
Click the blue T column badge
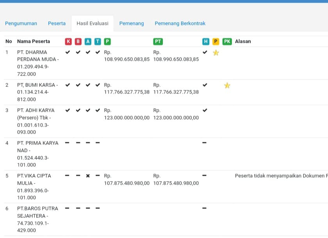pyautogui.click(x=98, y=42)
